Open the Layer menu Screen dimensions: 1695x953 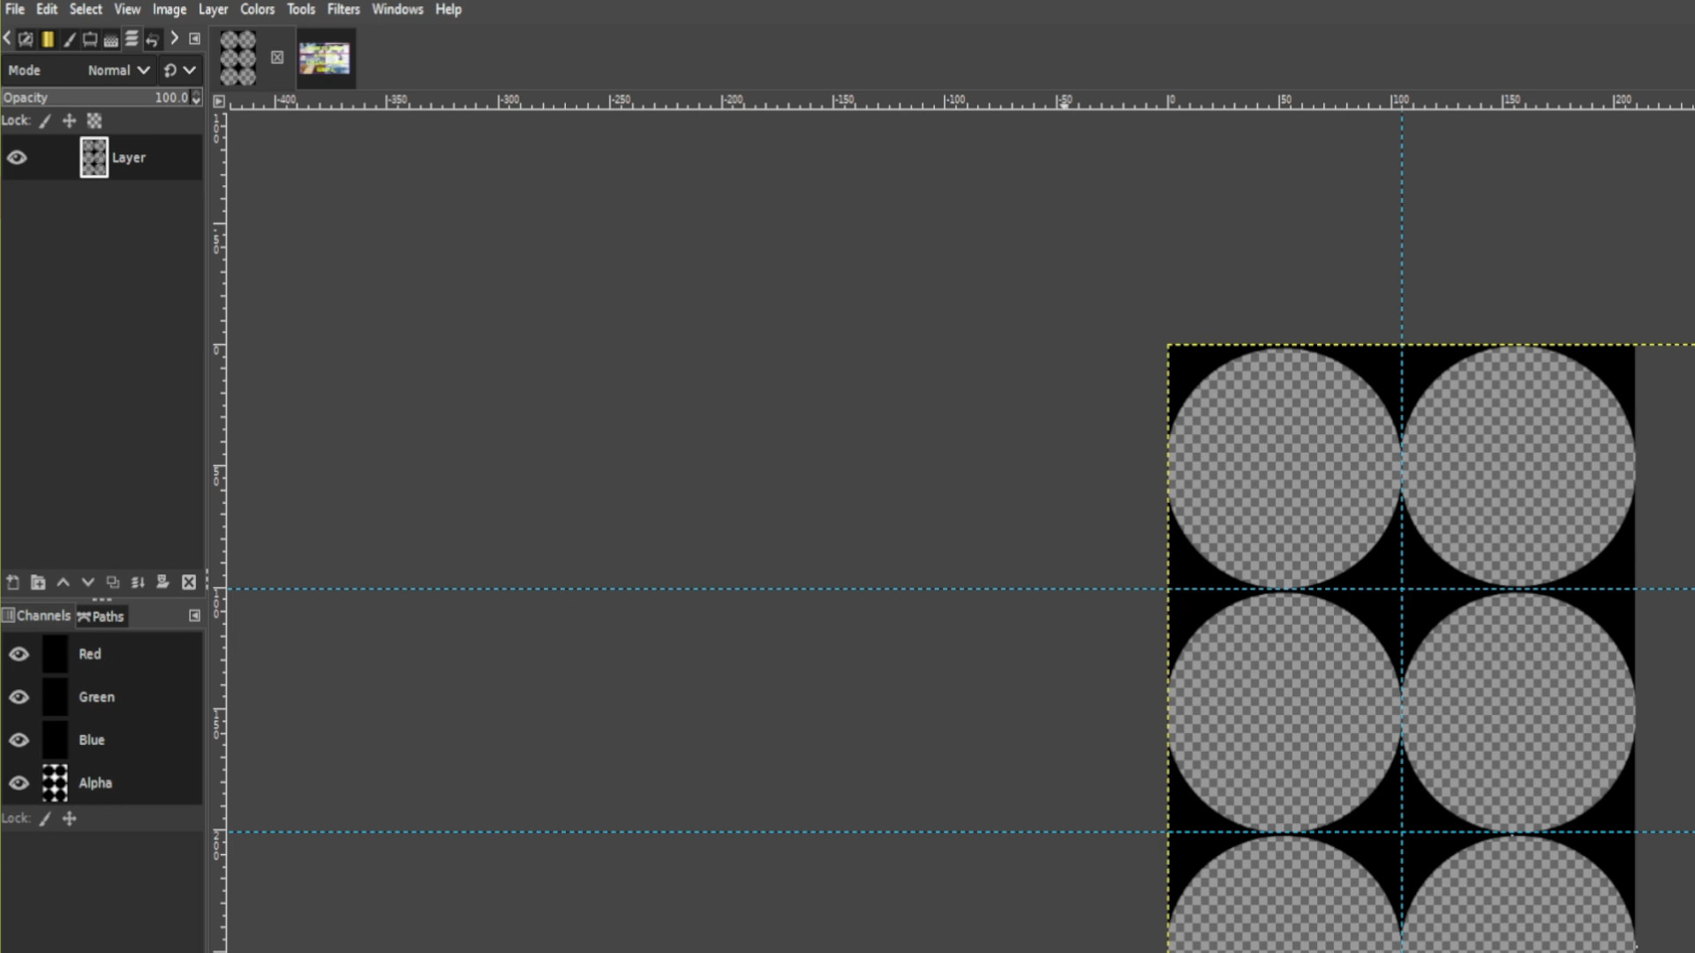(x=213, y=9)
